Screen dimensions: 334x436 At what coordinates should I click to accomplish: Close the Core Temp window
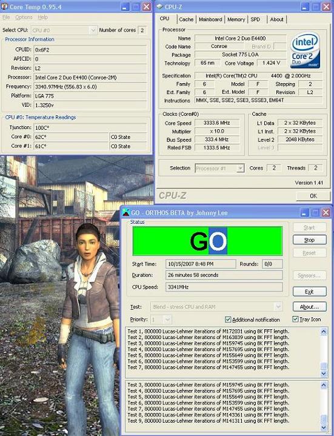point(147,7)
